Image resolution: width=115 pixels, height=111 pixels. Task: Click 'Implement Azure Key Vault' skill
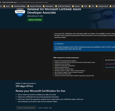[x=62, y=64]
